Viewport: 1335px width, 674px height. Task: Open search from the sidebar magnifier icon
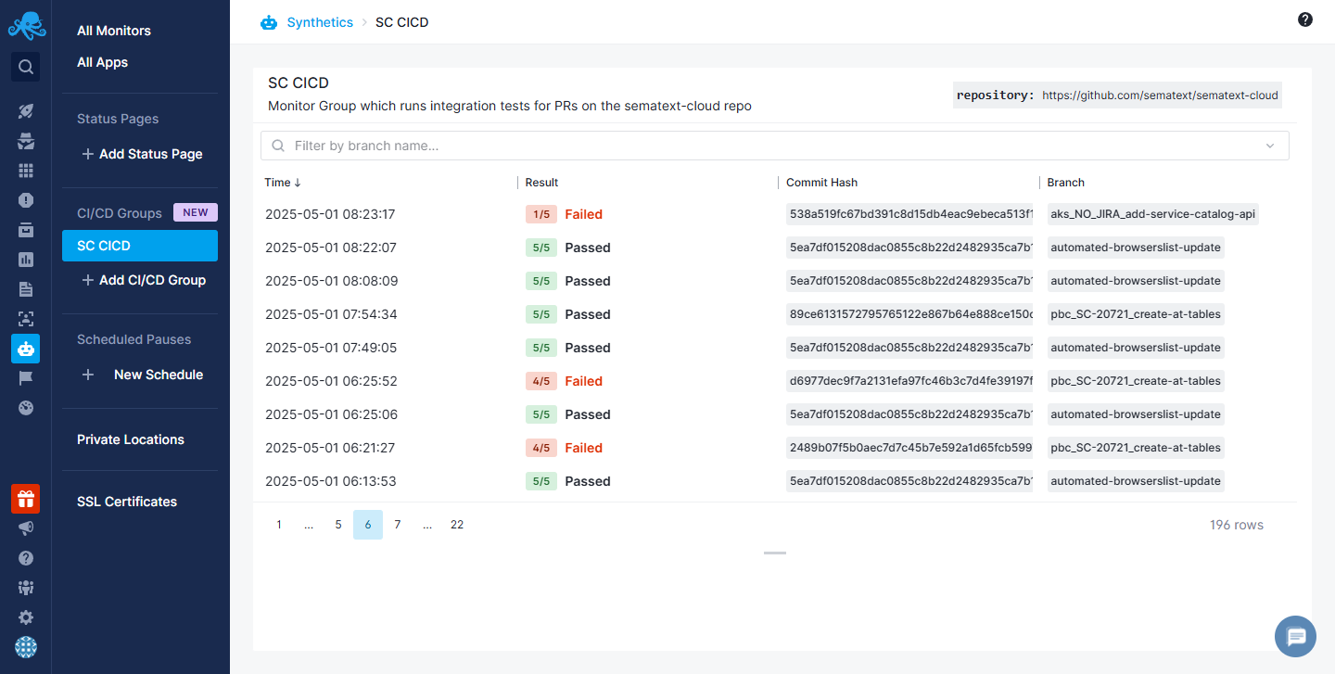[x=25, y=66]
